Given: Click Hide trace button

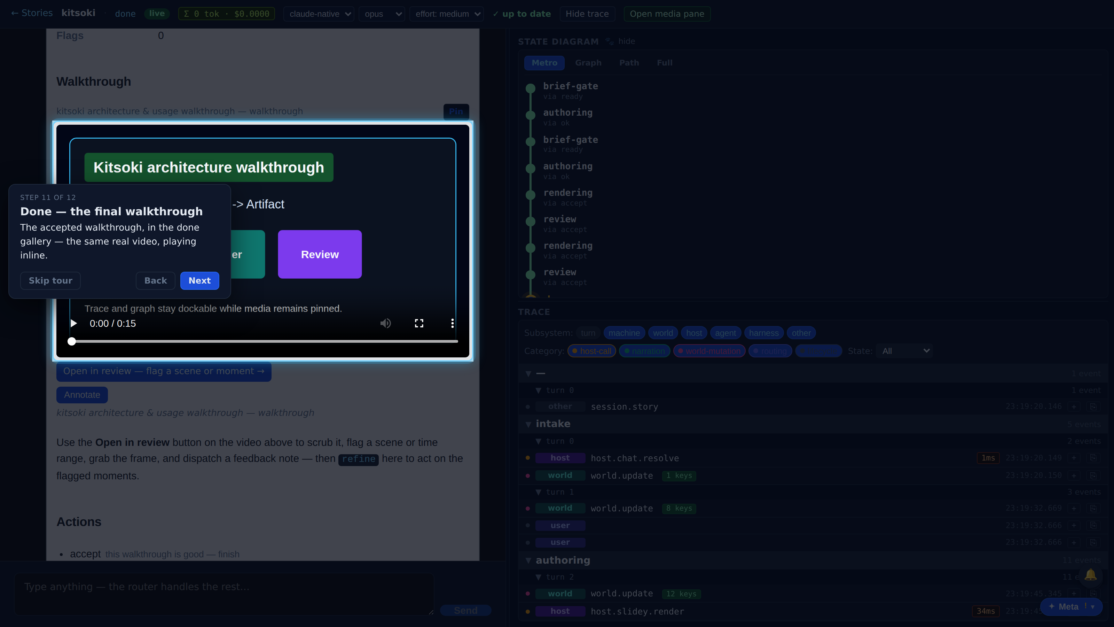Looking at the screenshot, I should point(587,14).
